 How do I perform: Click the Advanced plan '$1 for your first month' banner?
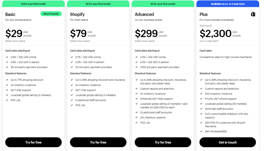[163, 4]
